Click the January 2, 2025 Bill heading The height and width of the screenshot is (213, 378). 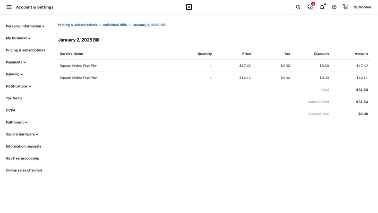coord(78,40)
